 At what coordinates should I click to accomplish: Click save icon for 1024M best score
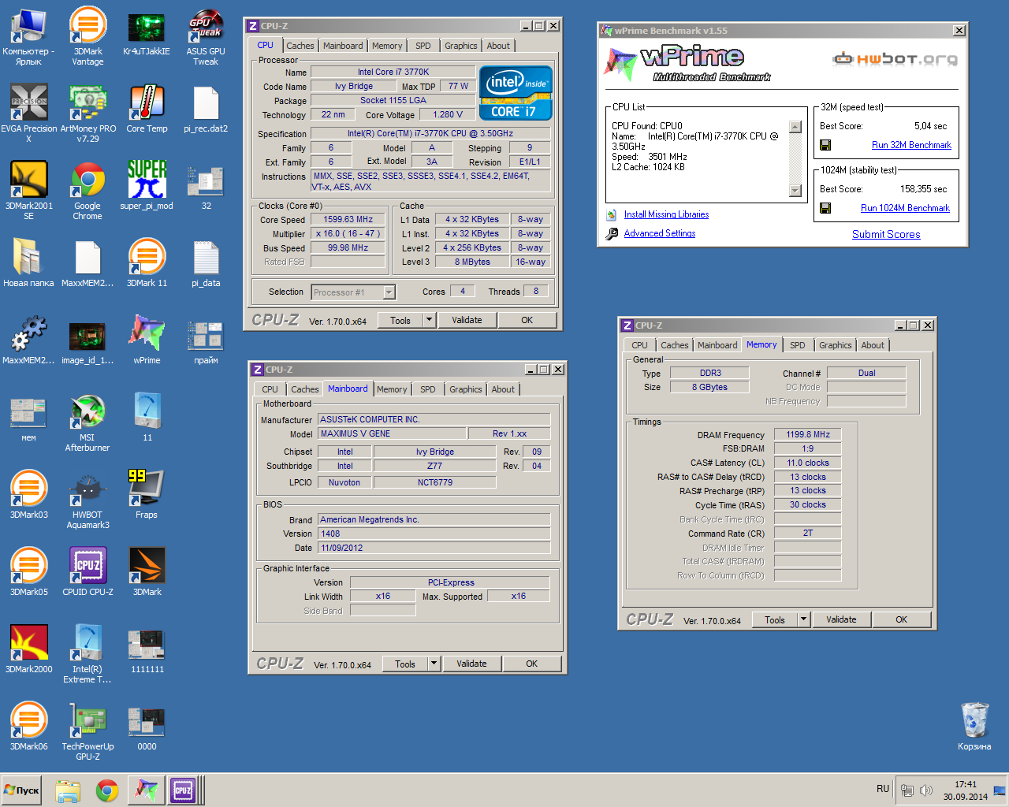click(x=825, y=208)
